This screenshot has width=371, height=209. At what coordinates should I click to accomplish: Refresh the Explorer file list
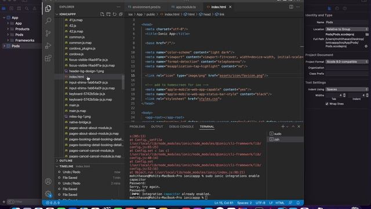click(115, 14)
